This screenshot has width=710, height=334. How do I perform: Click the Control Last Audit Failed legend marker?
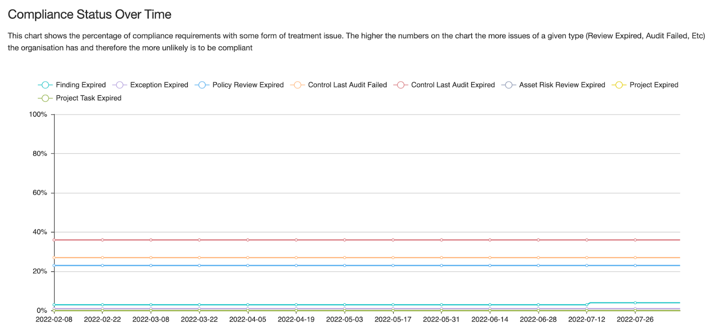point(297,85)
